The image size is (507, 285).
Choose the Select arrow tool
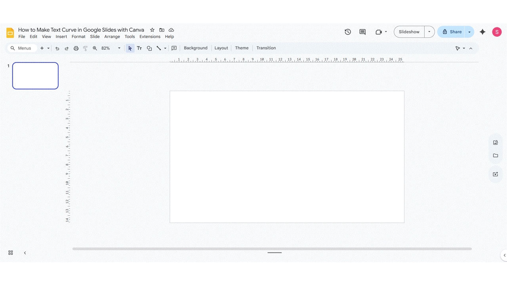pos(130,48)
